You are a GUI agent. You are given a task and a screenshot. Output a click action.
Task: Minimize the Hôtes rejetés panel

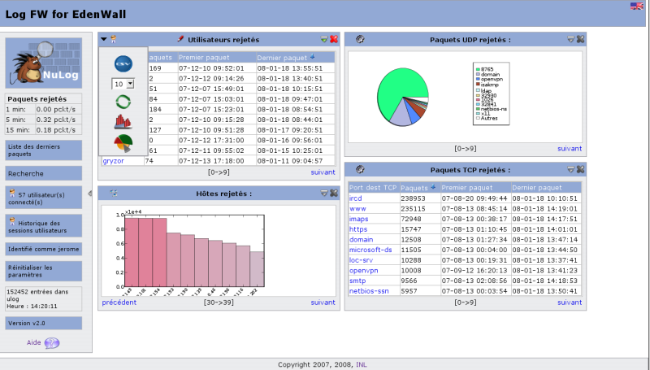pos(324,194)
